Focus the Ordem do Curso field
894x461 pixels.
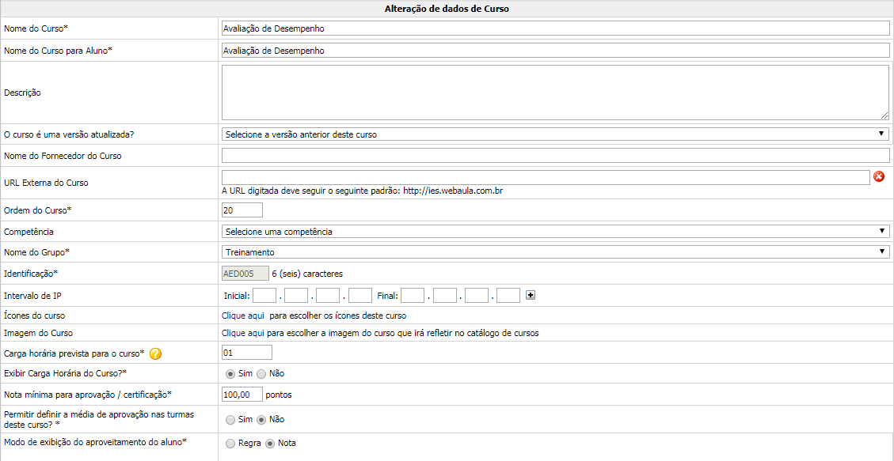tap(242, 210)
